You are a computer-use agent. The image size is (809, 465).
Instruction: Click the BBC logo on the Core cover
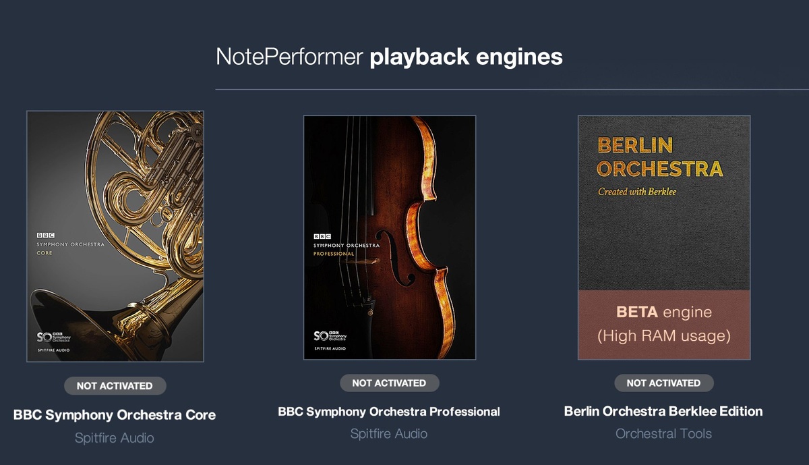(45, 234)
